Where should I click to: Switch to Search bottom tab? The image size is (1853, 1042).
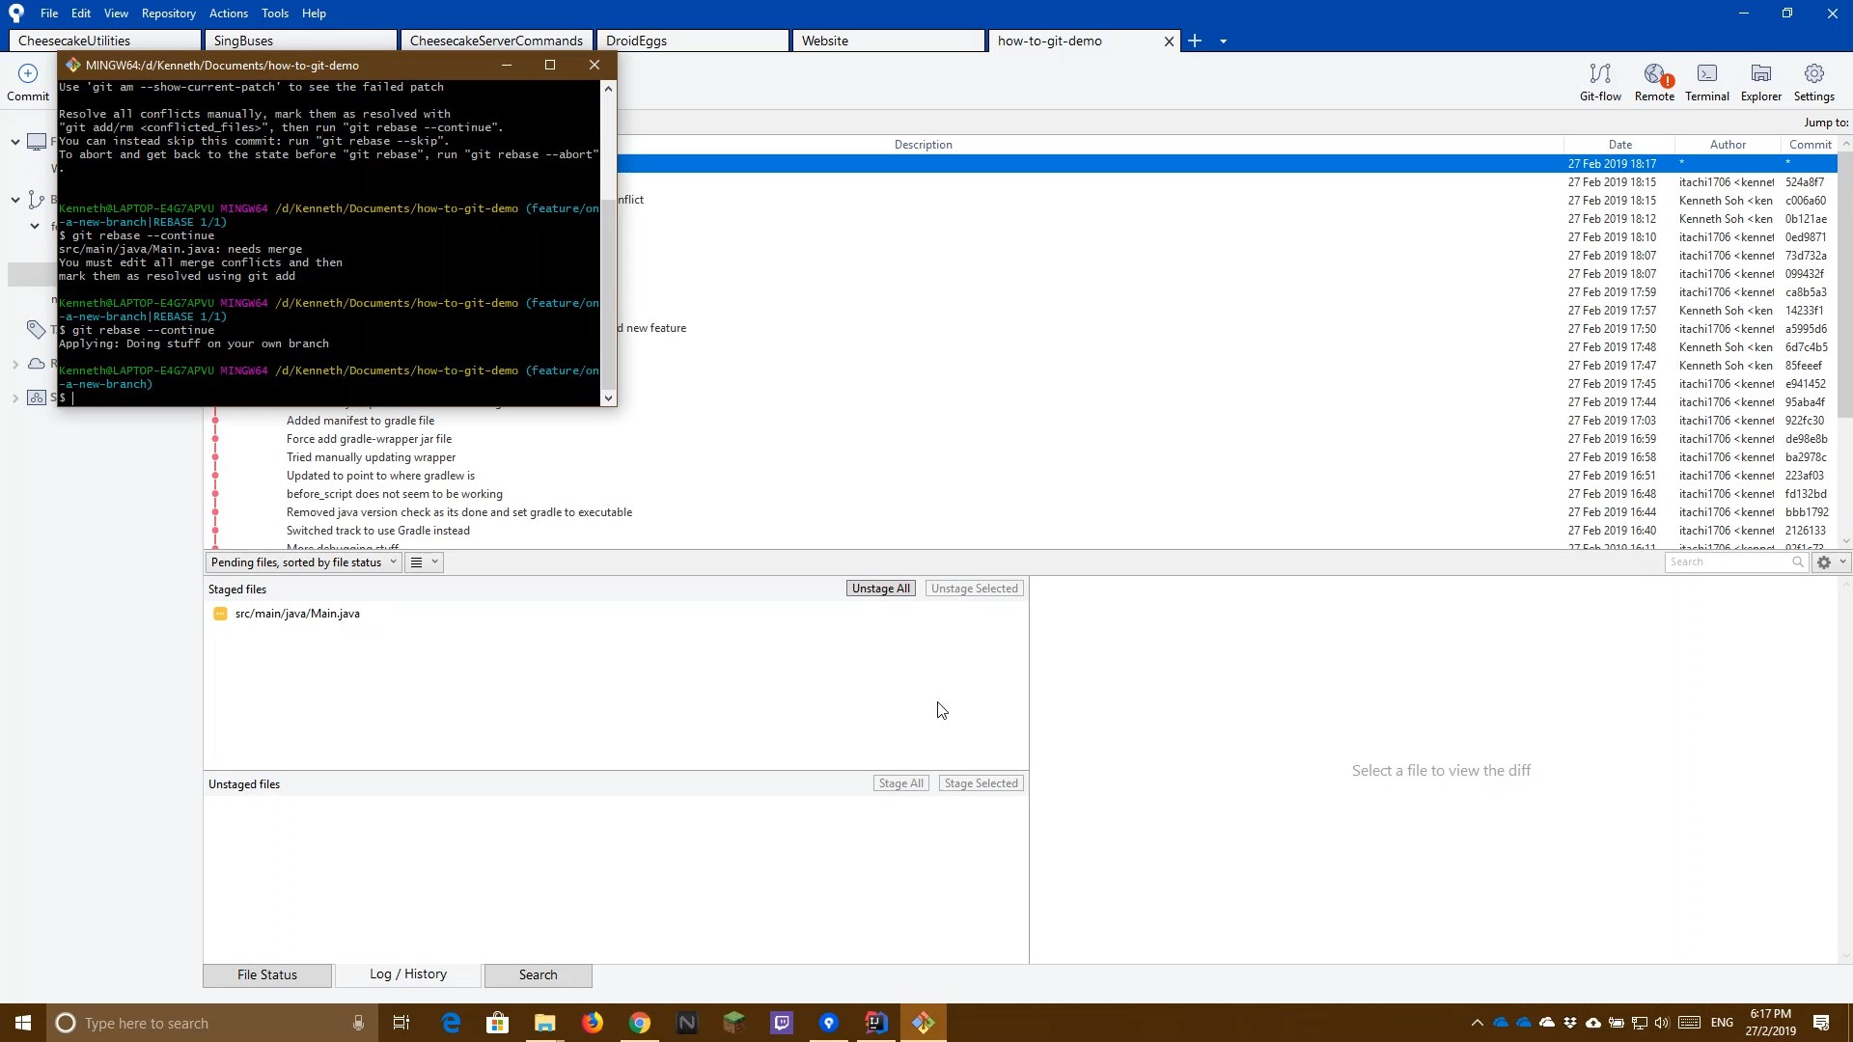click(x=538, y=974)
